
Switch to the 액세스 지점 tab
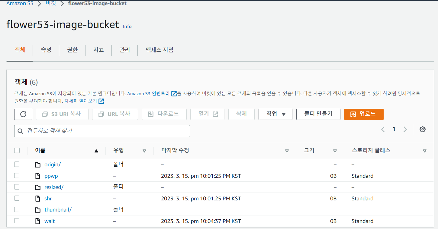159,50
